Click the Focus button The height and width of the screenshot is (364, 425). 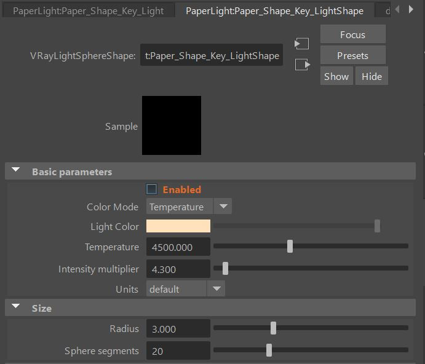352,34
